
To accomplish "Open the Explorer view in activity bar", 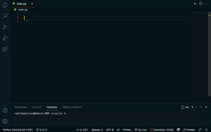I will pos(5,5).
